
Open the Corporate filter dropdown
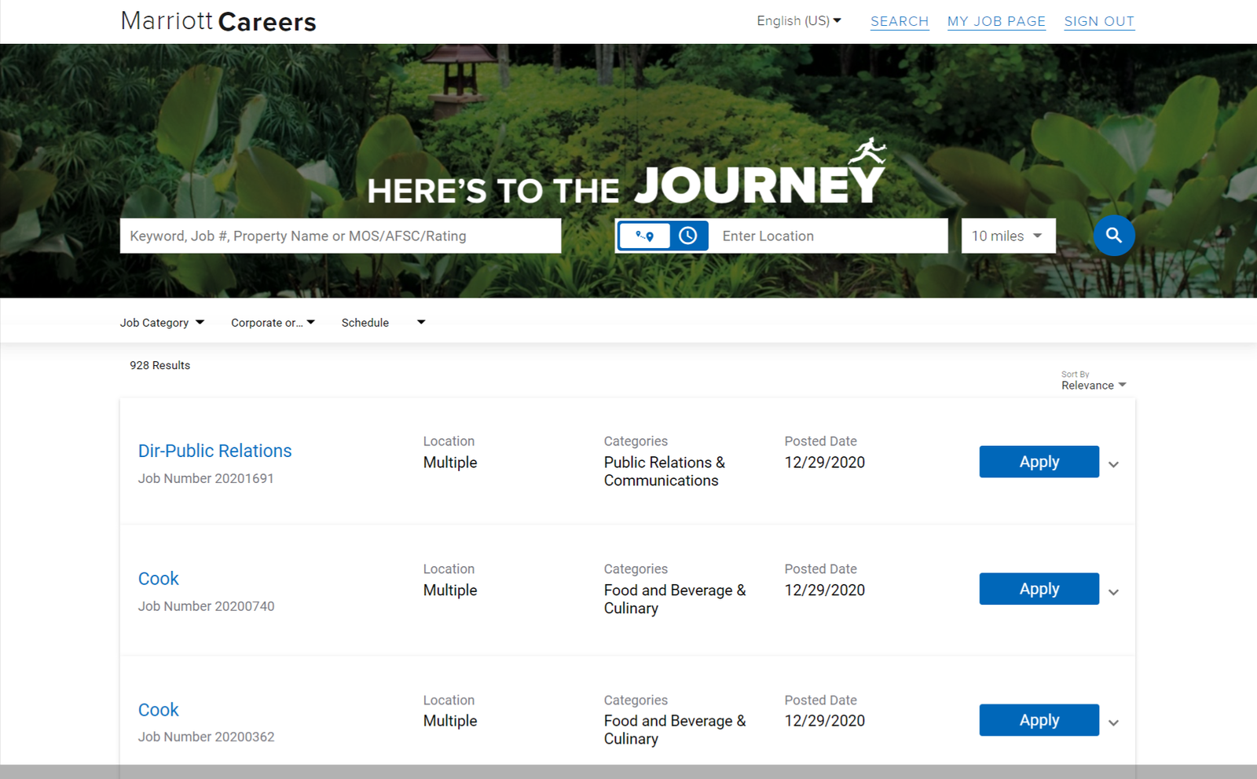coord(272,322)
